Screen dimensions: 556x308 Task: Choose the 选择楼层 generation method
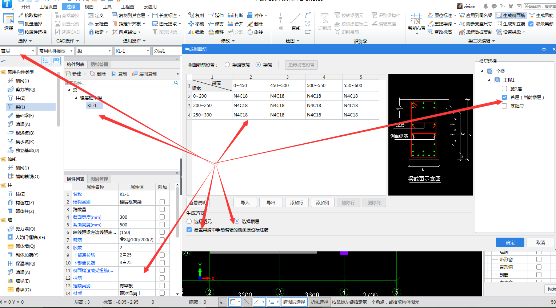coord(247,221)
